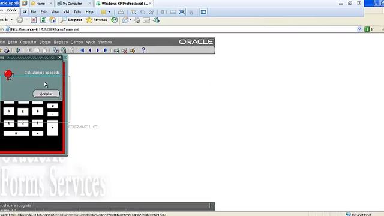Viewport: 384px width, 216px height.
Task: Click the Unity mode icon
Action: (x=191, y=12)
